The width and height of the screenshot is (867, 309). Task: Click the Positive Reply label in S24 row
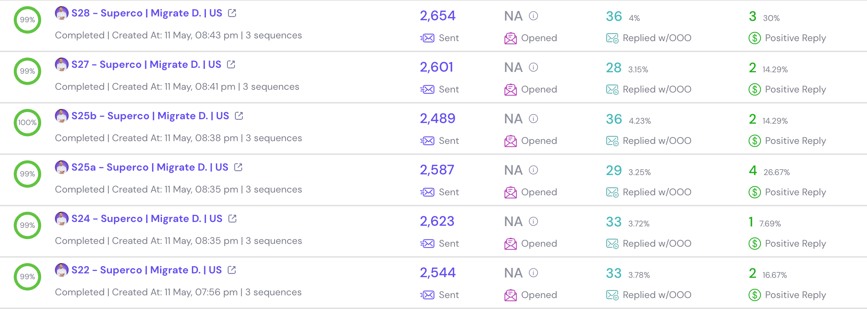[x=796, y=244]
